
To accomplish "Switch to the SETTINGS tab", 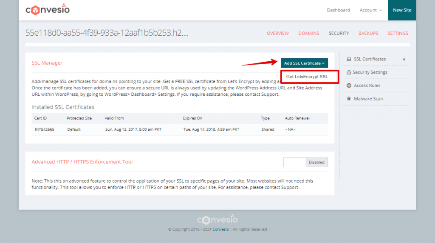I will point(398,33).
